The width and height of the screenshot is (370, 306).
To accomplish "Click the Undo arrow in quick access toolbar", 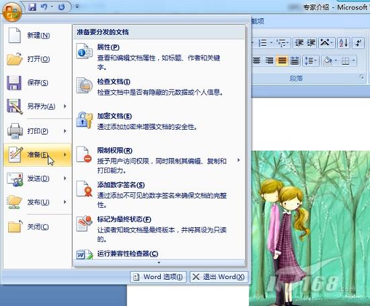I will pos(44,7).
